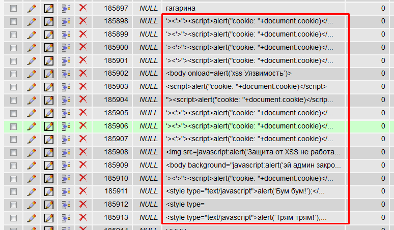Viewport: 394px width, 230px height.
Task: Click the ID cell 185898
Action: pos(116,21)
